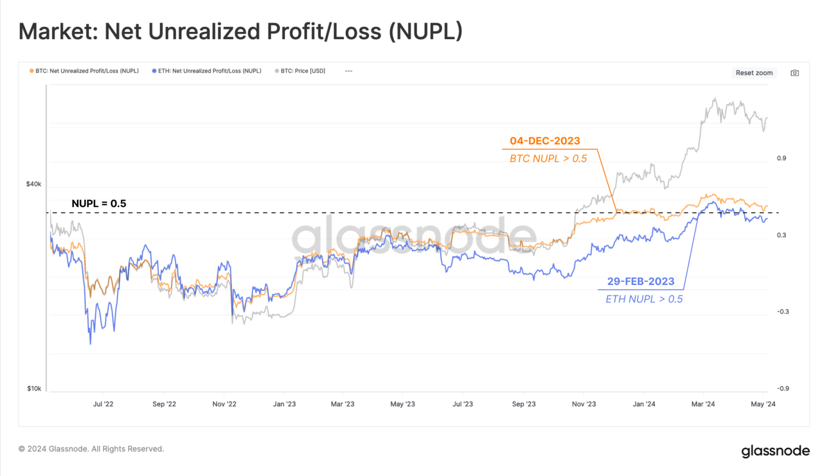This screenshot has width=827, height=476.
Task: Click the 04-DEC-2023 annotation label
Action: tap(545, 141)
